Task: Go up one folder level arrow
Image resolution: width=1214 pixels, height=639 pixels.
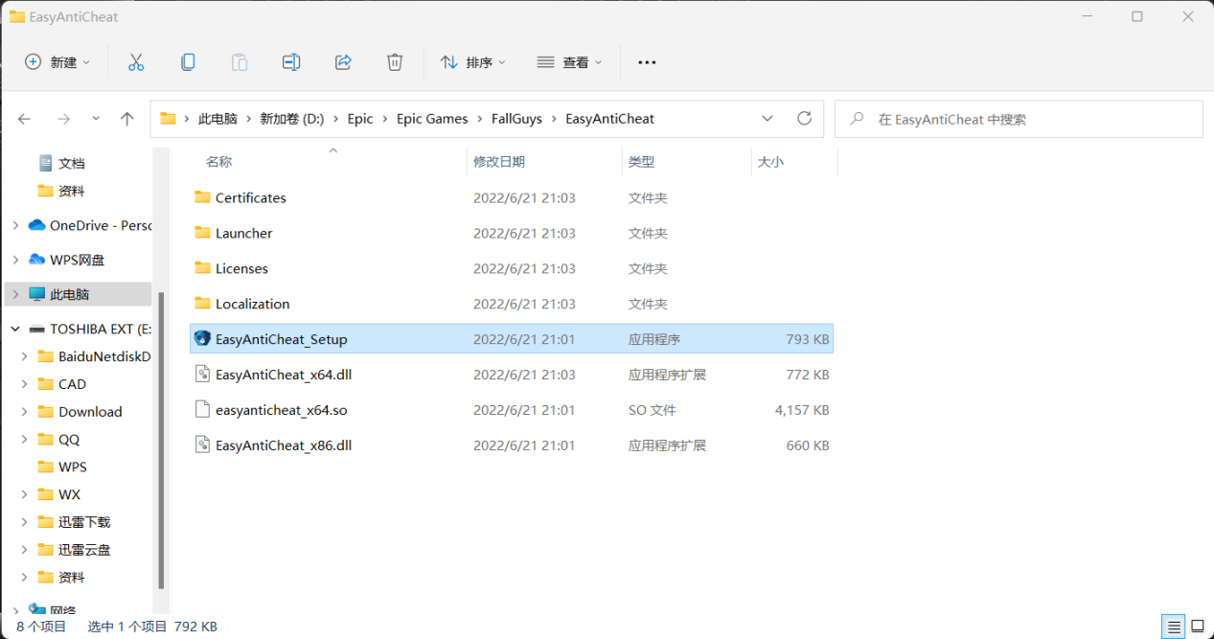Action: click(x=127, y=119)
